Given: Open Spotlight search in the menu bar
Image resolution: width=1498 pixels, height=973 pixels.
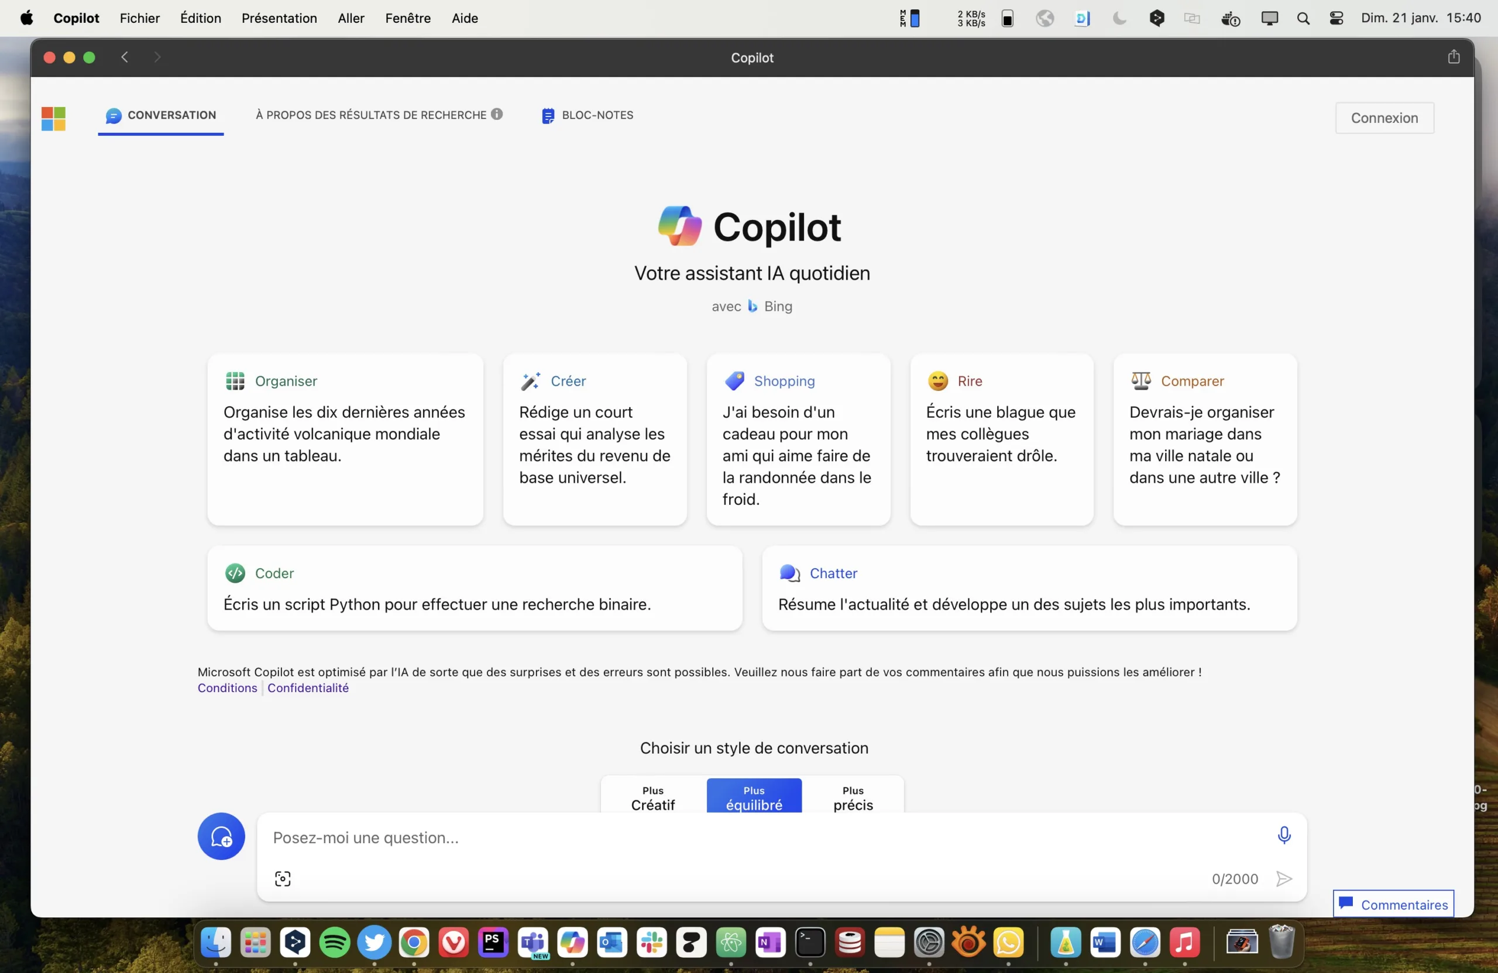Looking at the screenshot, I should (1304, 18).
